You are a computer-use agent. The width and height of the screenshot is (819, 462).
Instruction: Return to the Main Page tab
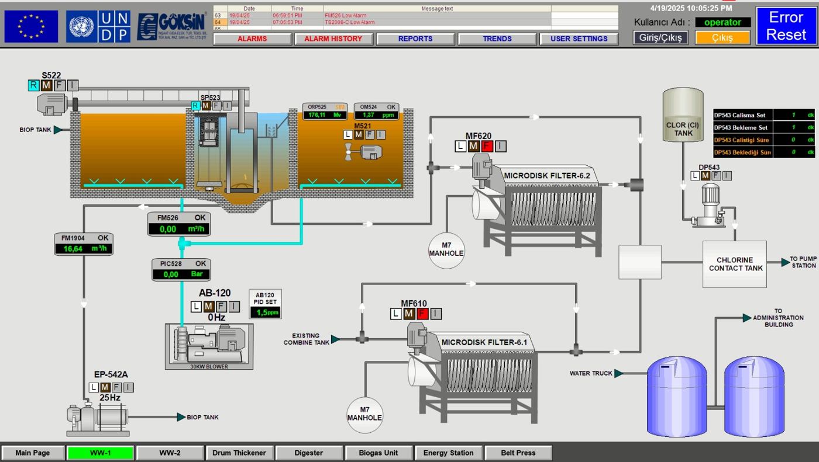point(33,453)
